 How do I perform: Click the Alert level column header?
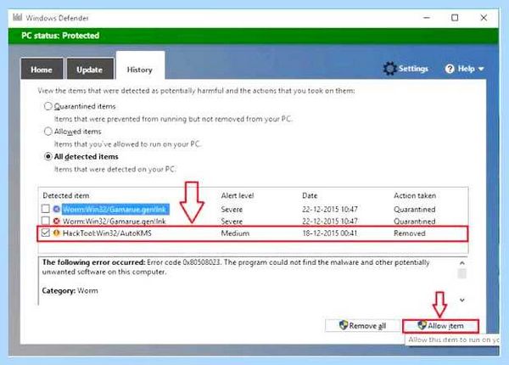point(238,195)
